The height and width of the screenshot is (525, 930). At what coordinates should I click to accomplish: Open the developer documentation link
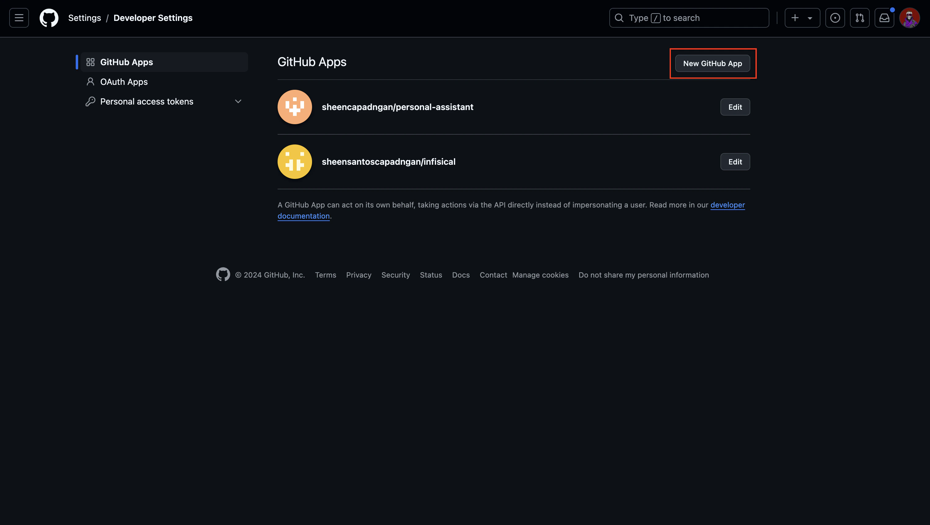[728, 205]
